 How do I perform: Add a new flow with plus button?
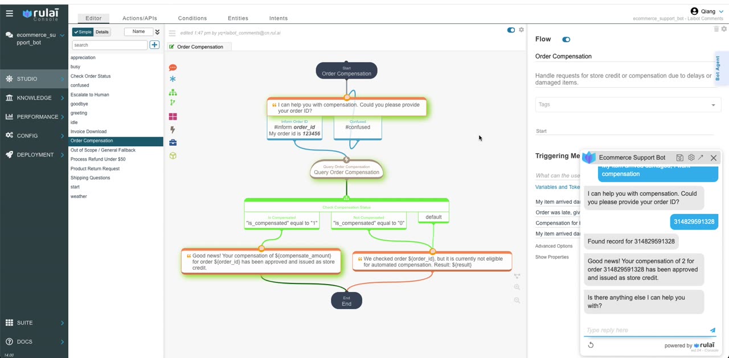click(154, 44)
